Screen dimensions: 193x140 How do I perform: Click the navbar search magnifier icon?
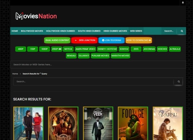pyautogui.click(x=182, y=31)
